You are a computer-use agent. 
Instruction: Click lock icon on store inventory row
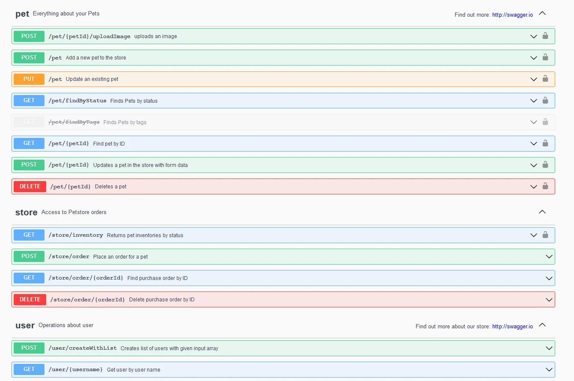[545, 235]
